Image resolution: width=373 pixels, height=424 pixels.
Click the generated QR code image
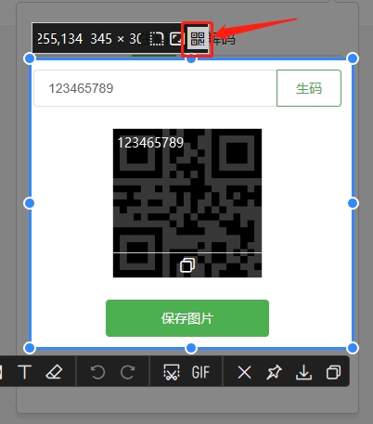pyautogui.click(x=187, y=203)
